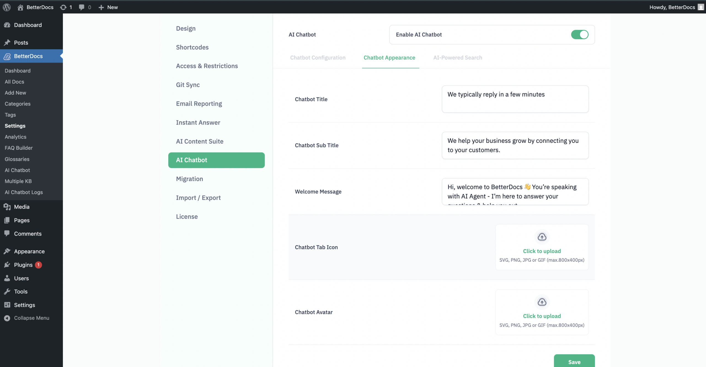Click the Chatbot Sub Title text field
706x367 pixels.
pyautogui.click(x=515, y=145)
